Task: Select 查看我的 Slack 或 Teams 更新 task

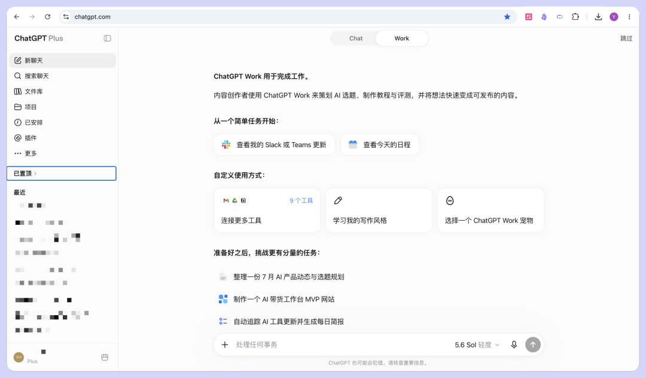Action: [x=275, y=145]
